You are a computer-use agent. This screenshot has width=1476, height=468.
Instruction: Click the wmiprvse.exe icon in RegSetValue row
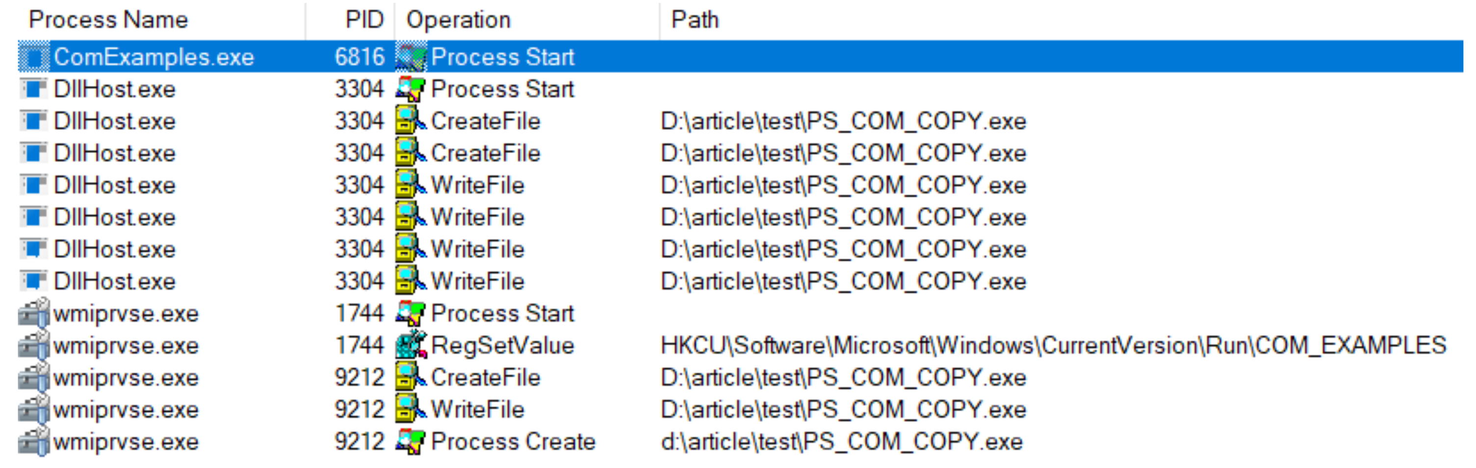pos(34,345)
